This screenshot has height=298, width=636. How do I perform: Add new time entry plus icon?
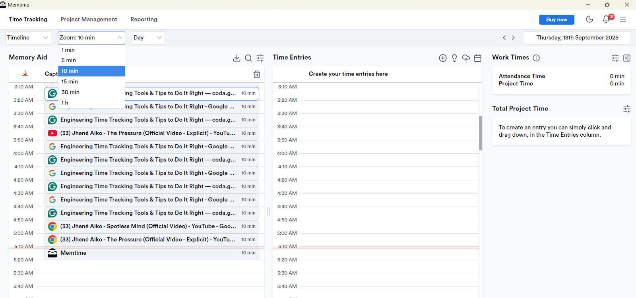442,58
